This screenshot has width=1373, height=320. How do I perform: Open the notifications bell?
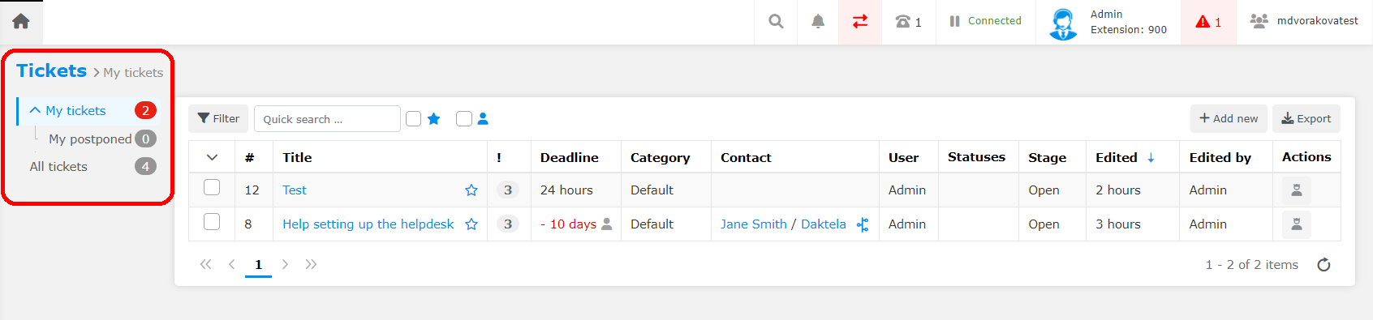pos(818,22)
